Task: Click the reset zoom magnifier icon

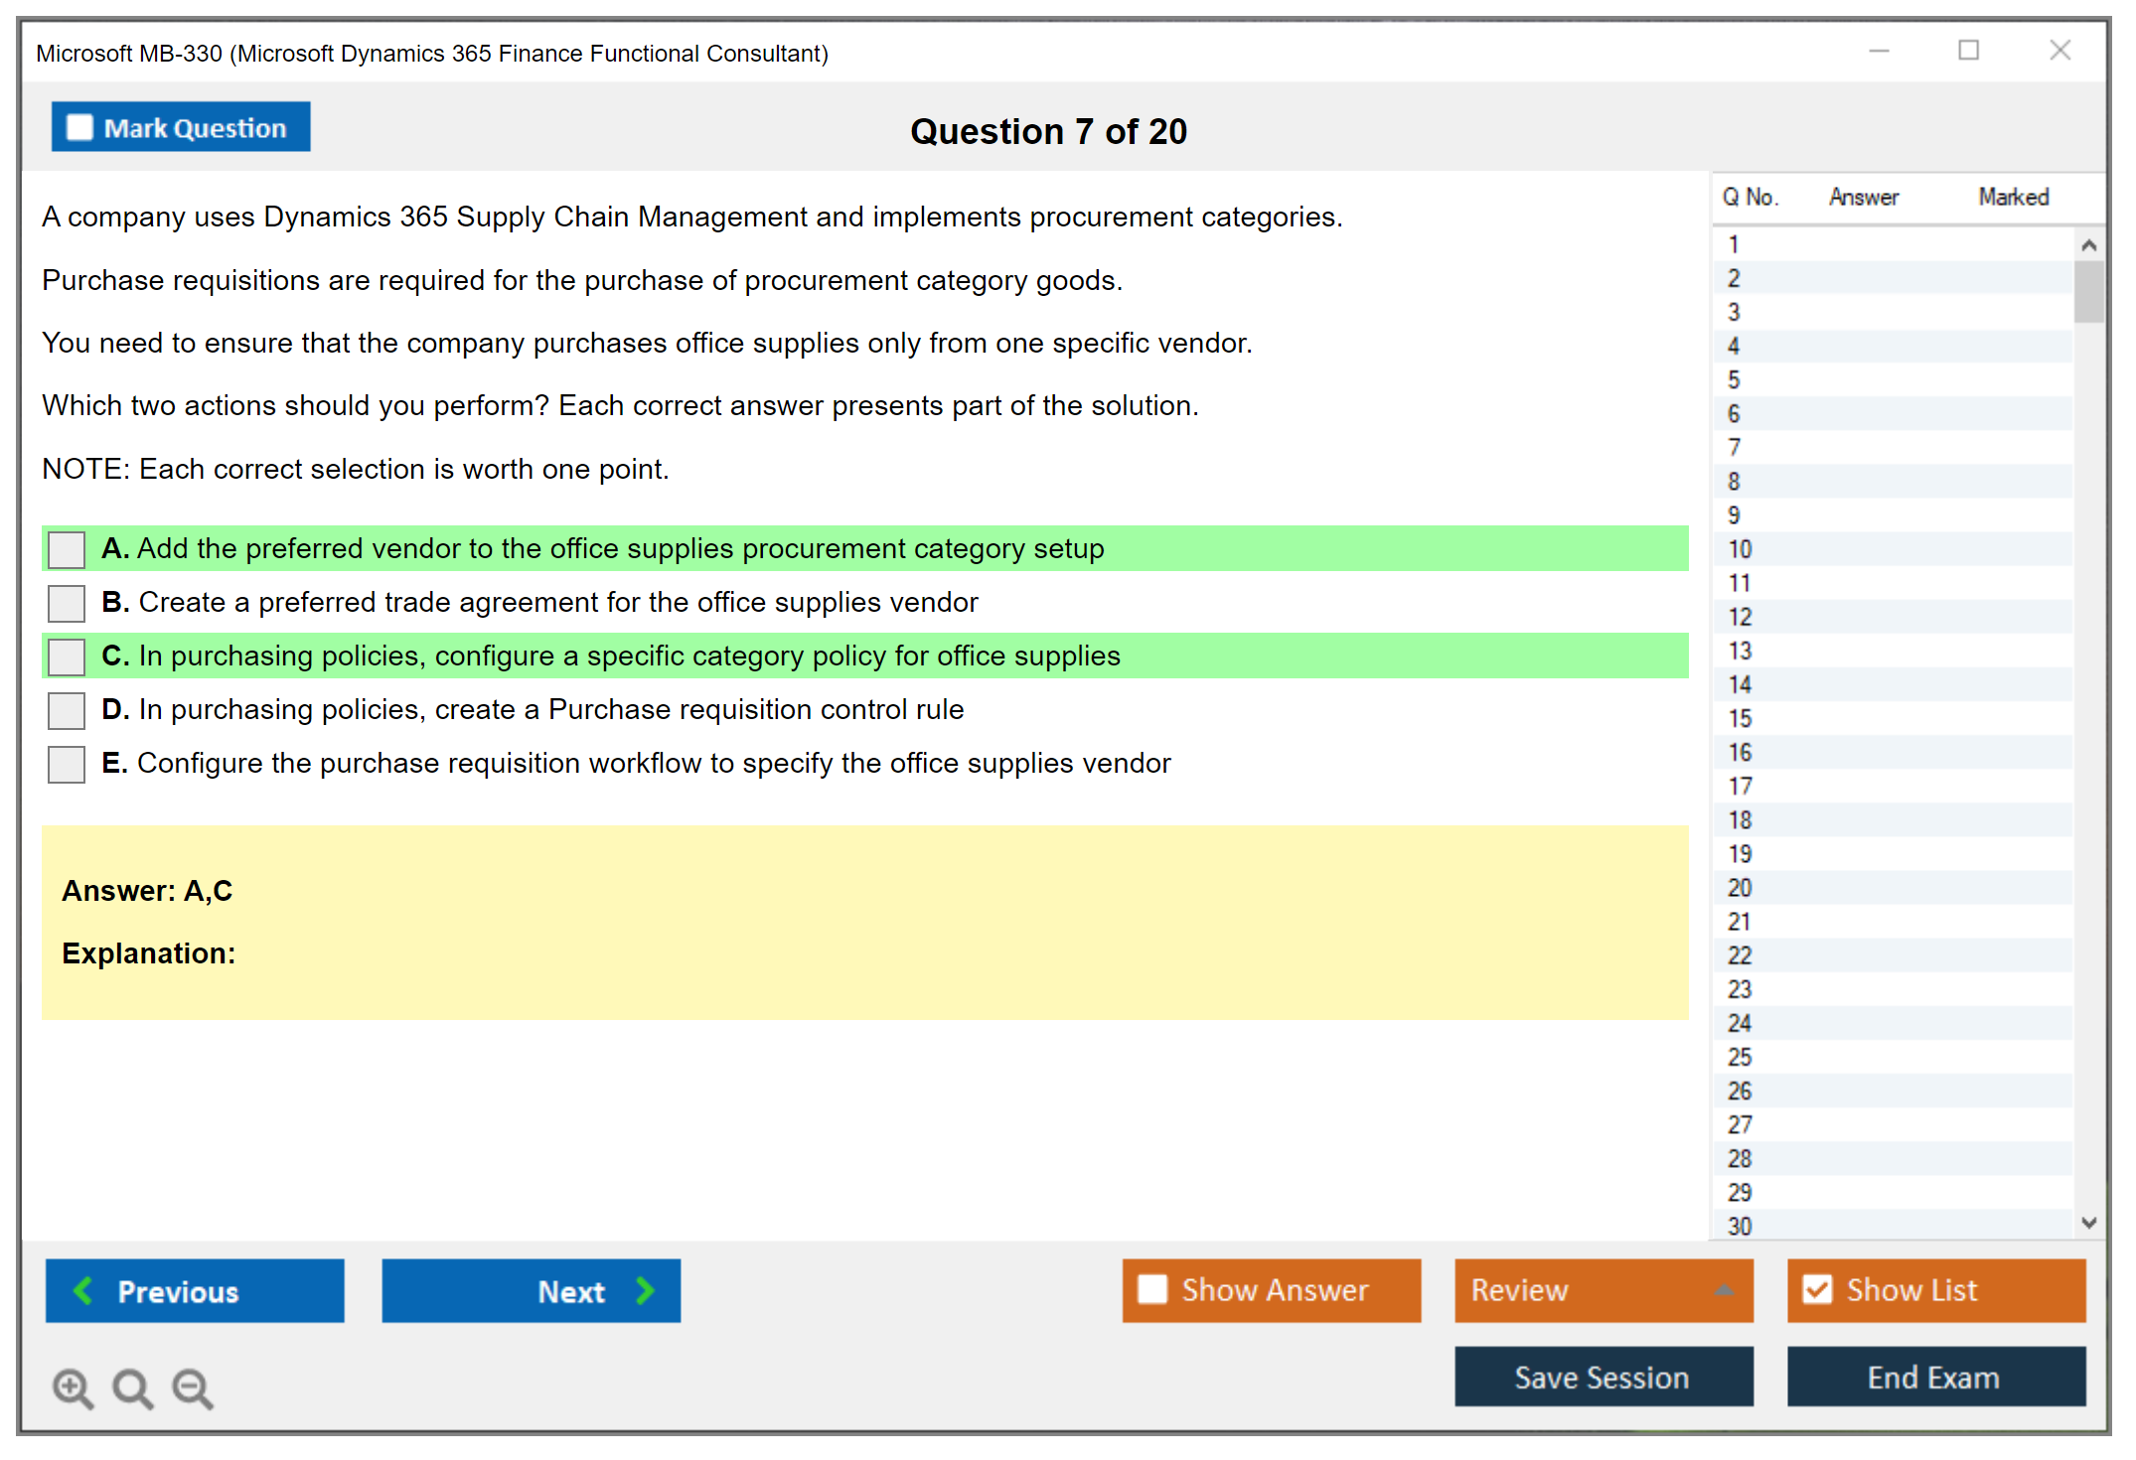Action: [x=132, y=1387]
